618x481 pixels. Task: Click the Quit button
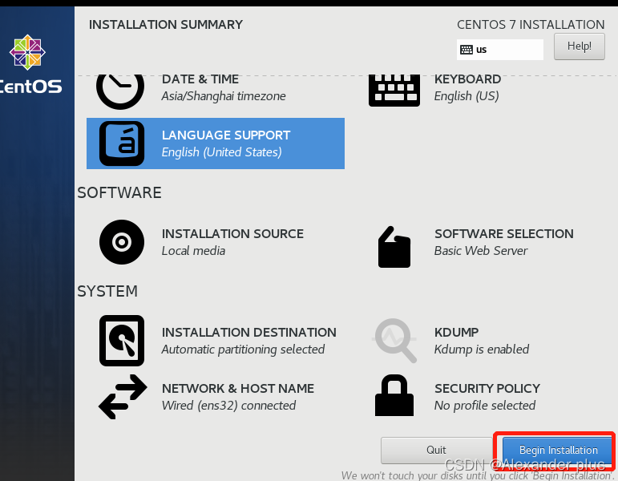[x=436, y=450]
